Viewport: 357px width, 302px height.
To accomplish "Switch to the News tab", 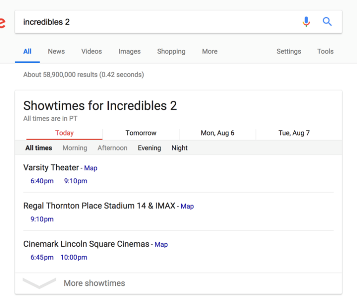I will point(56,51).
